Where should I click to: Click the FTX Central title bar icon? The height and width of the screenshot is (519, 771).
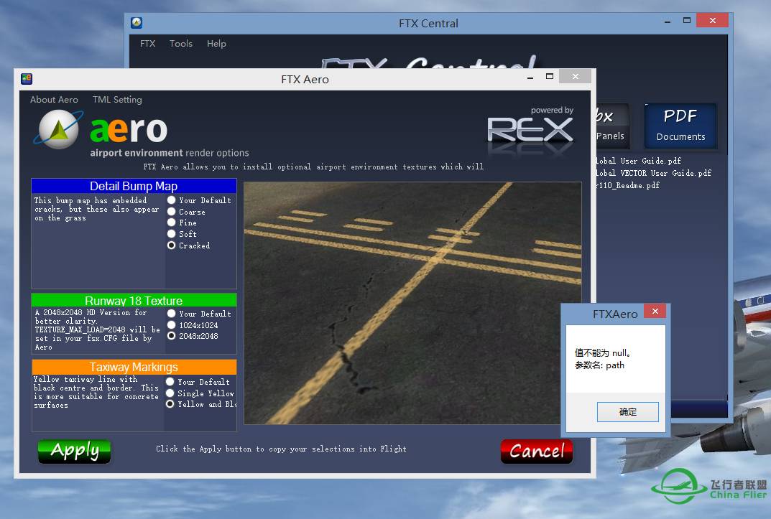click(x=137, y=23)
